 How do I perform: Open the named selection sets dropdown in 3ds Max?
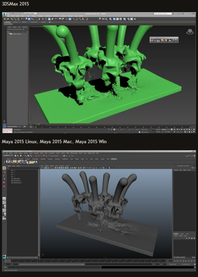(x=95, y=18)
